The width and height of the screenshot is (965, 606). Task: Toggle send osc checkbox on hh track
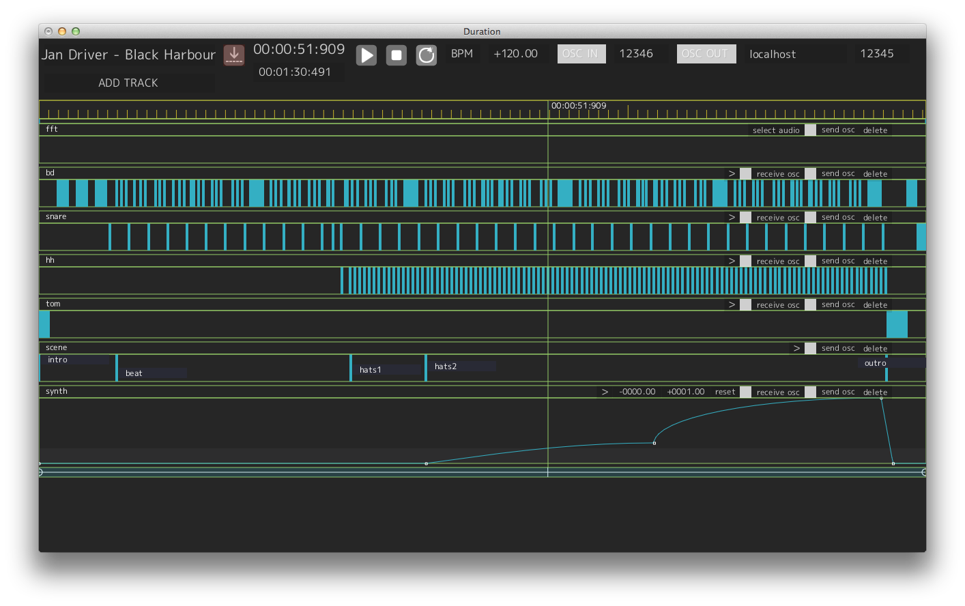pos(810,261)
